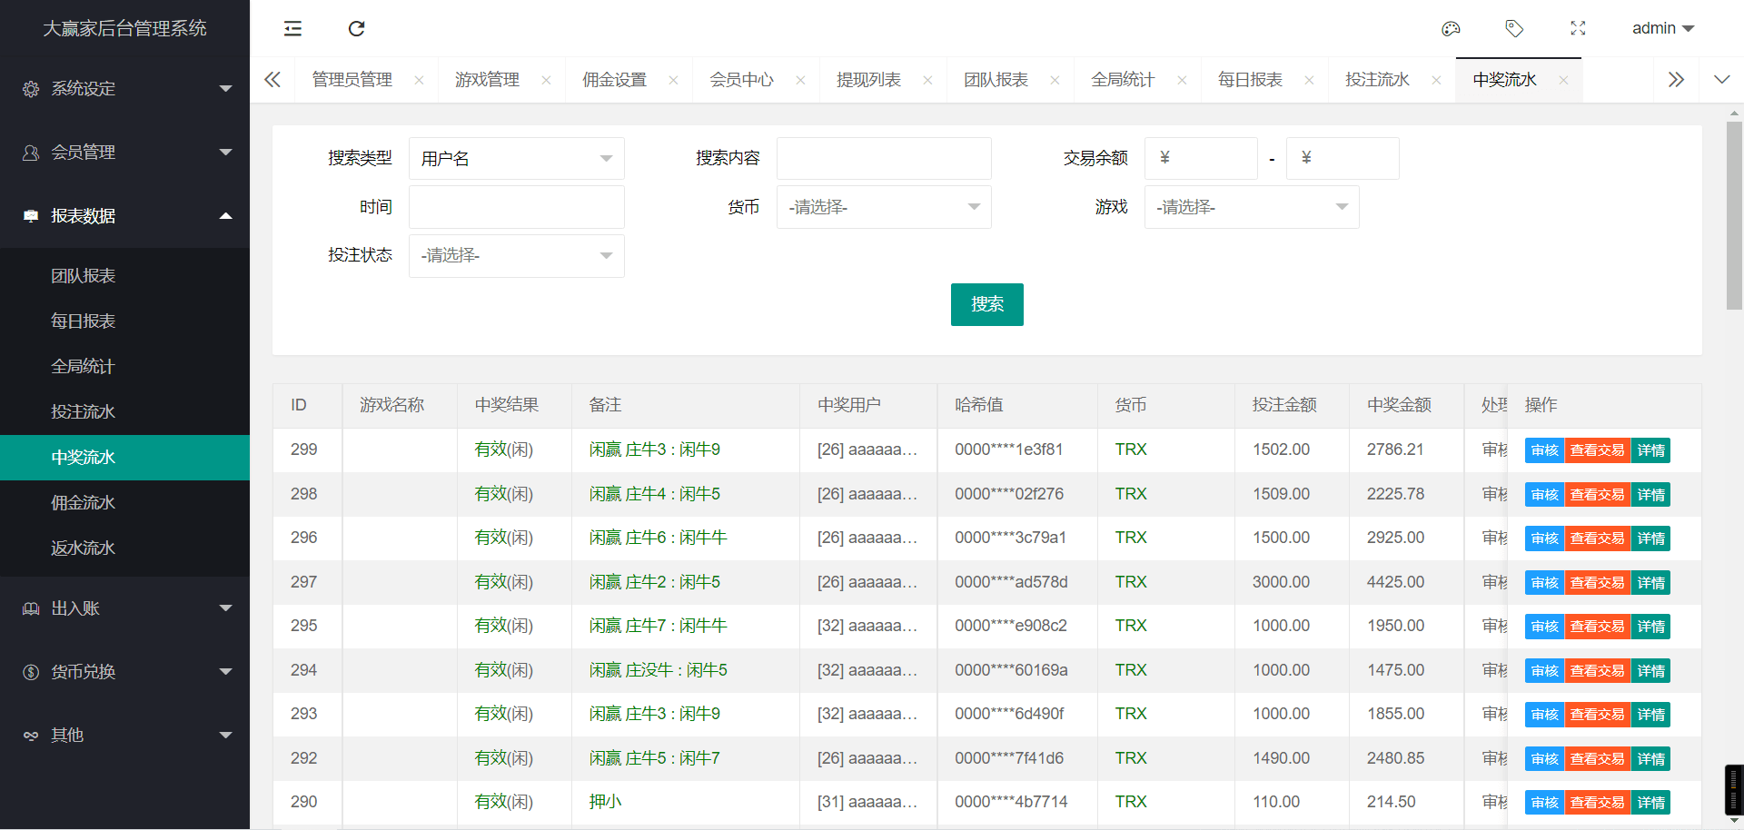Open 佣金流水 in the sidebar
Image resolution: width=1744 pixels, height=830 pixels.
click(84, 503)
